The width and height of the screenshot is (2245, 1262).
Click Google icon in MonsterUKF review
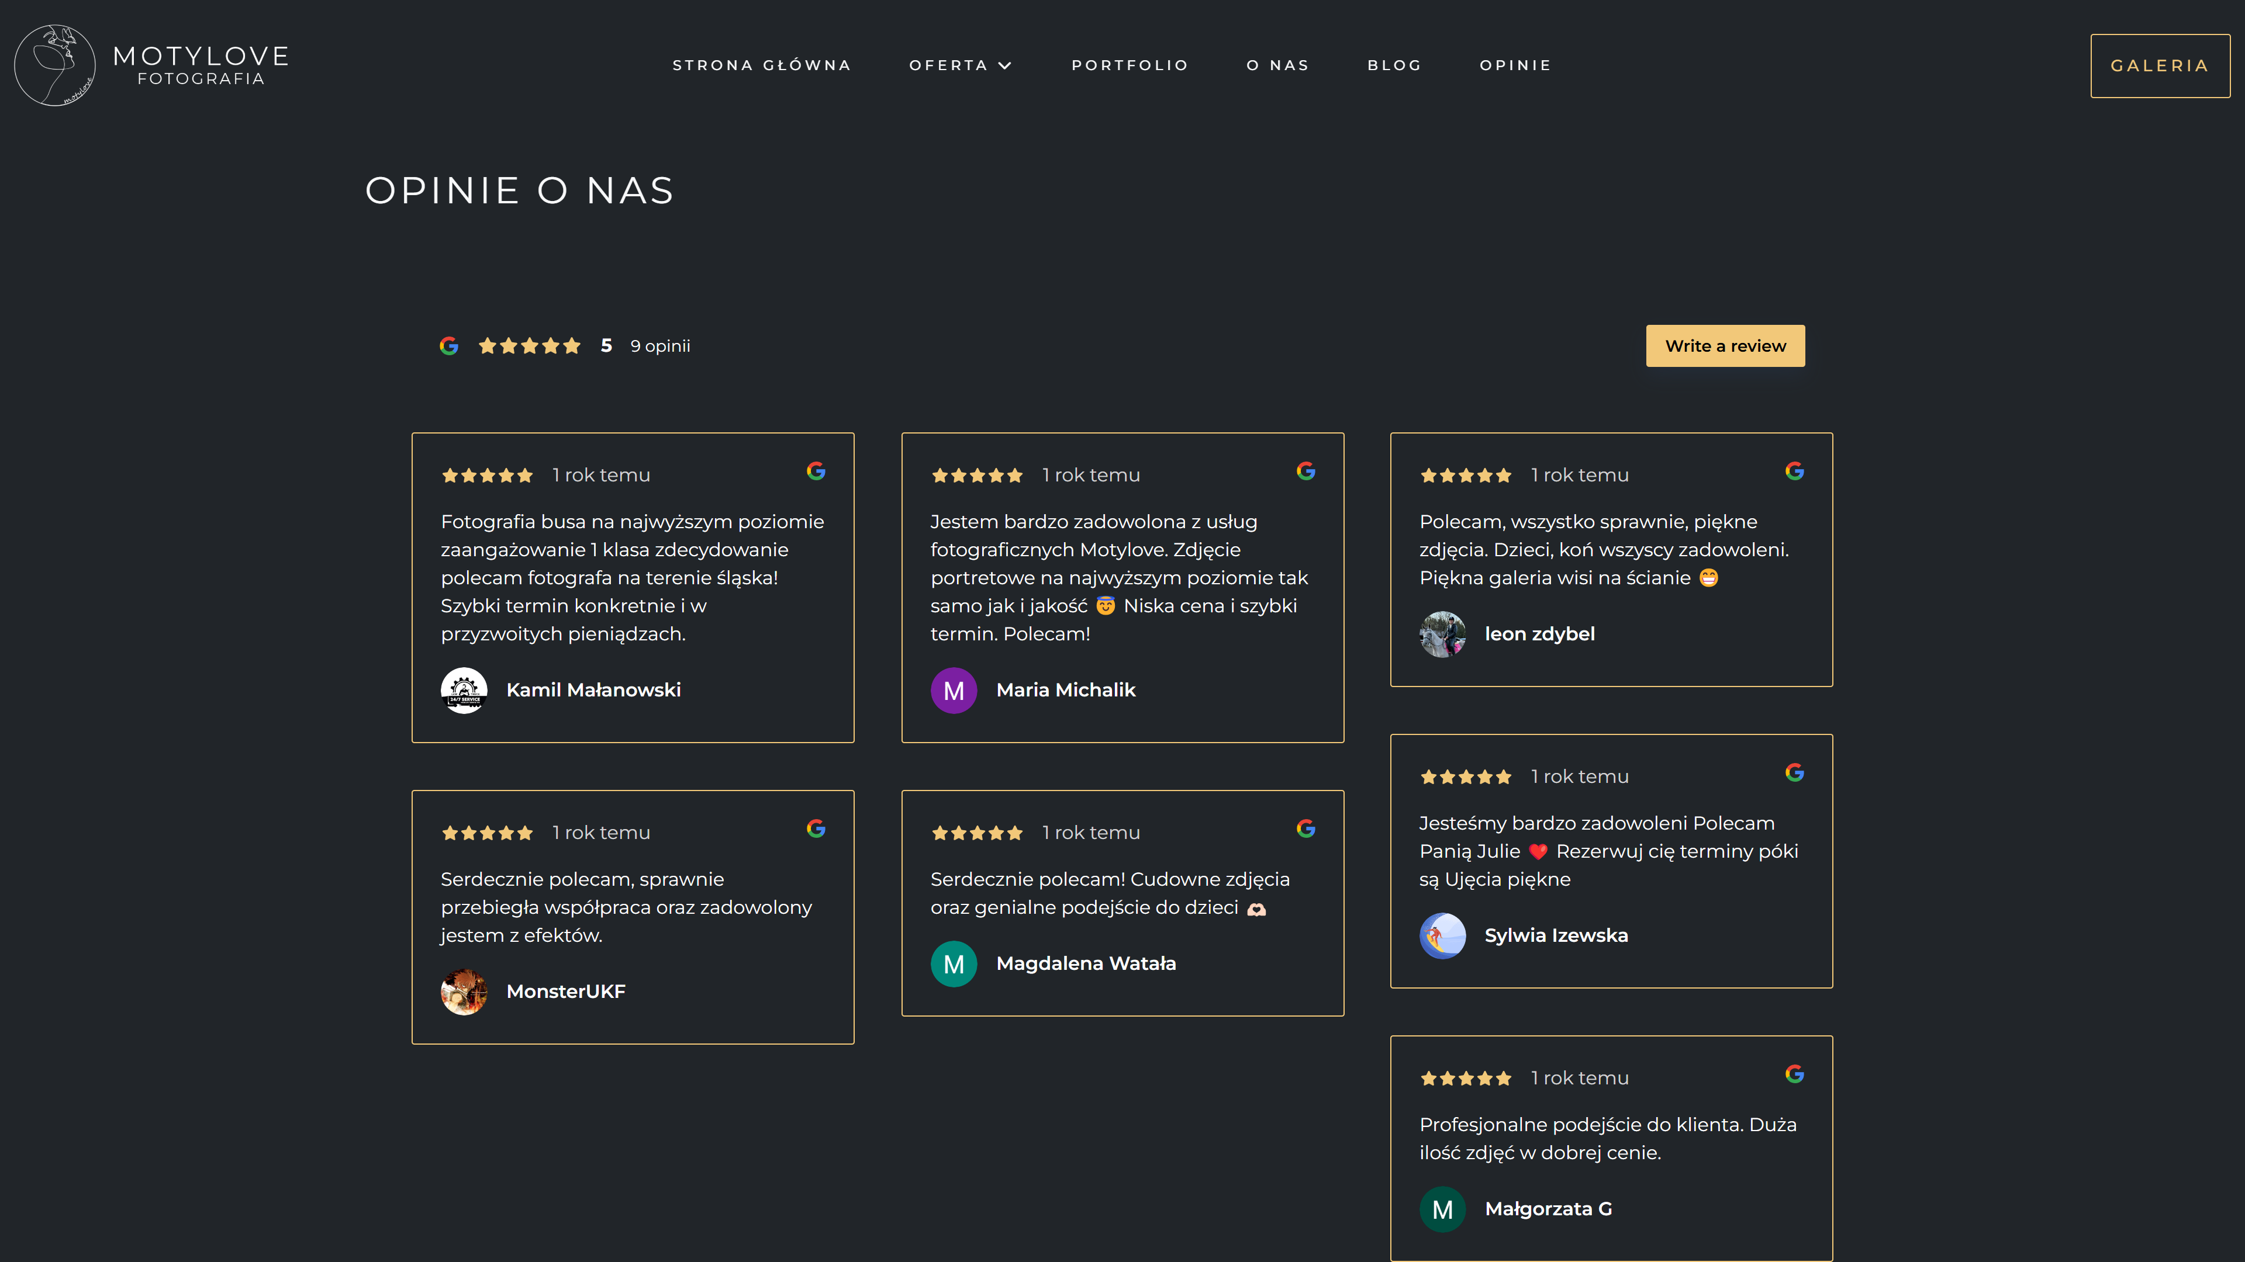(x=816, y=828)
